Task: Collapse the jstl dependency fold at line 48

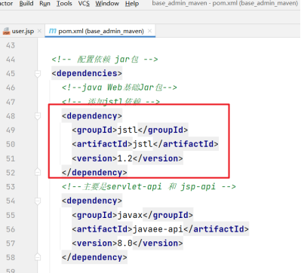Action: tap(38, 116)
